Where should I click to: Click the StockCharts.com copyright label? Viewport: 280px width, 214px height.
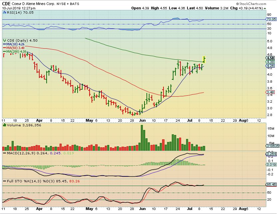(251, 4)
